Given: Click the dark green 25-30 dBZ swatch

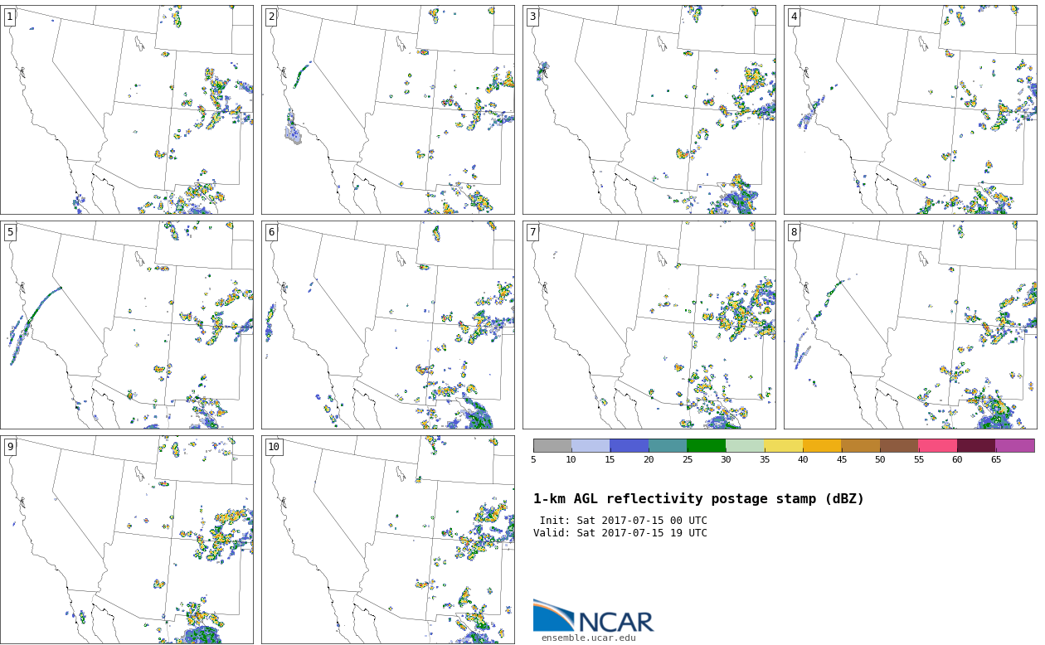Looking at the screenshot, I should (x=707, y=445).
